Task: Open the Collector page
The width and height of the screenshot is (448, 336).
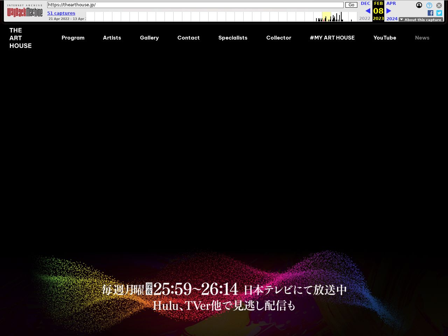Action: click(279, 38)
